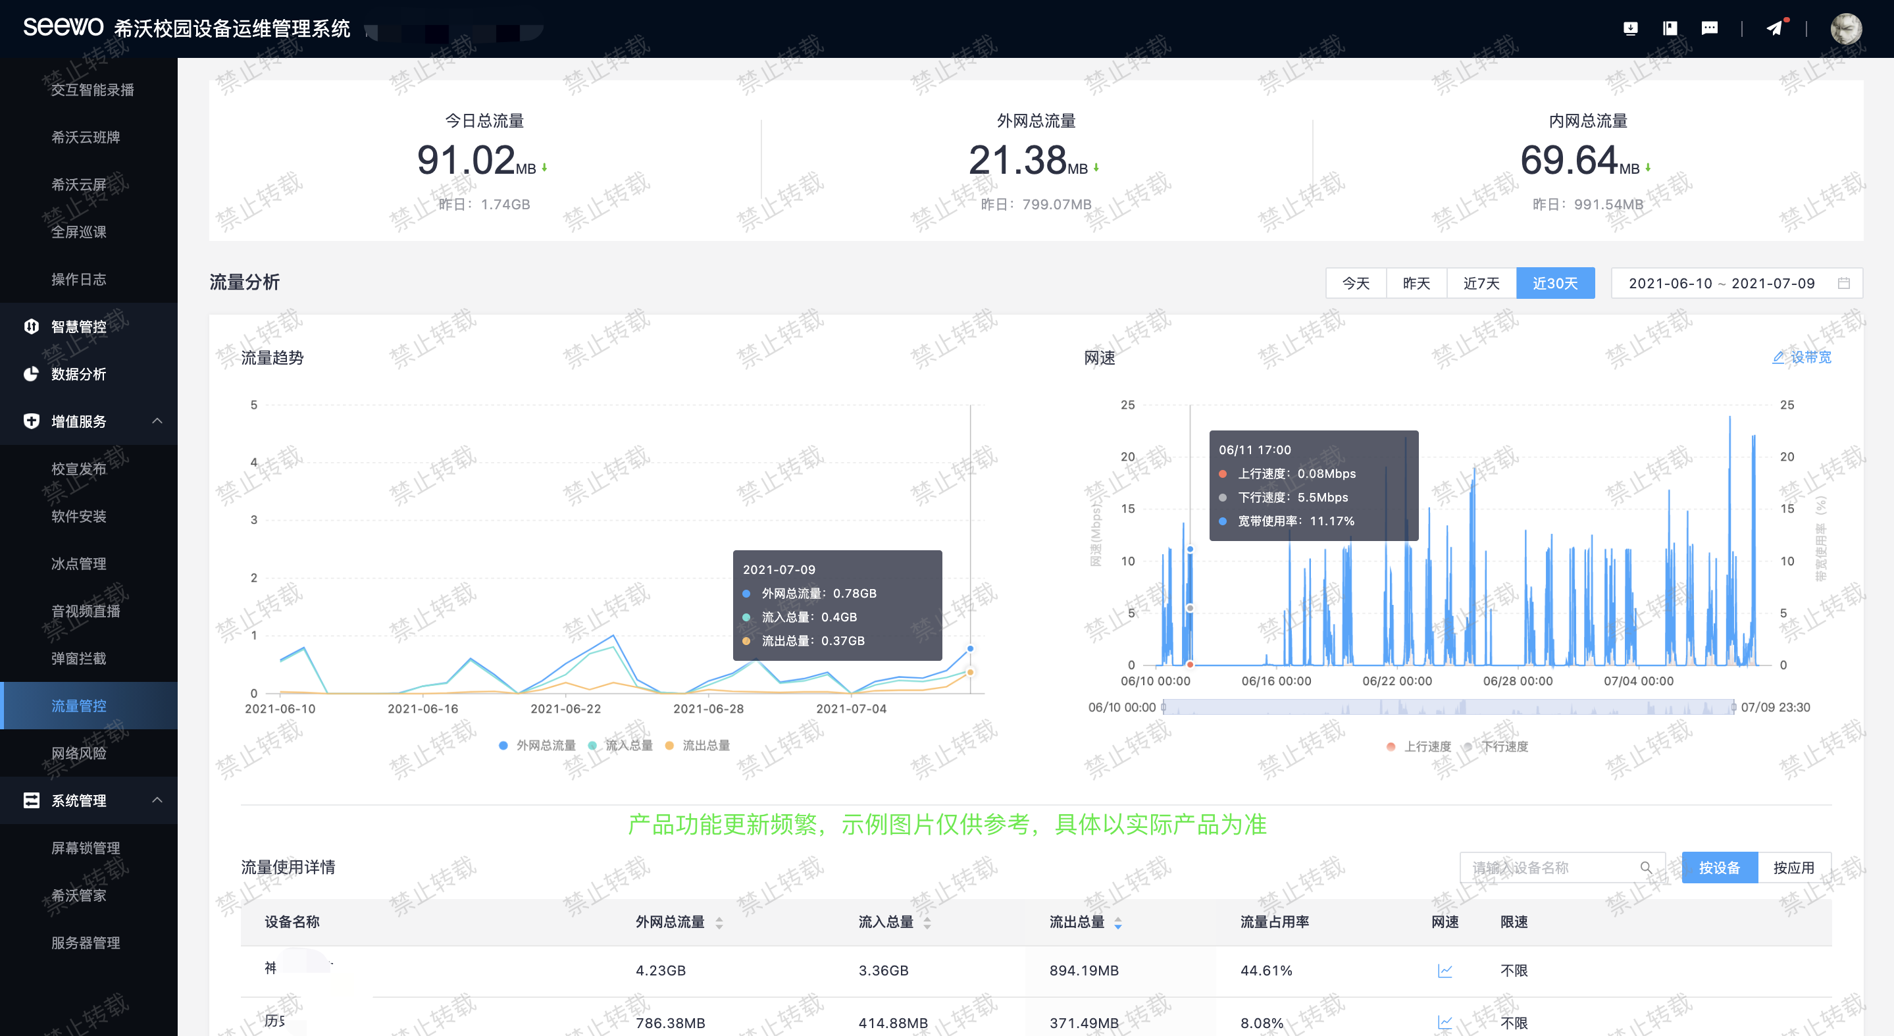The width and height of the screenshot is (1894, 1036).
Task: Click the 不限 limit for 44.61% row
Action: coord(1514,971)
